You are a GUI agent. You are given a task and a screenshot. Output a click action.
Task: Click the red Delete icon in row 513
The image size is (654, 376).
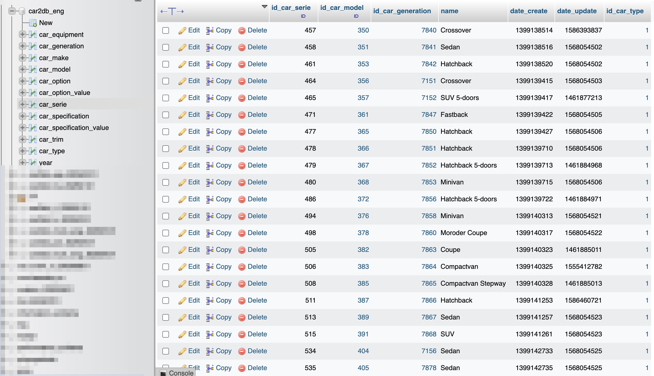coord(242,317)
